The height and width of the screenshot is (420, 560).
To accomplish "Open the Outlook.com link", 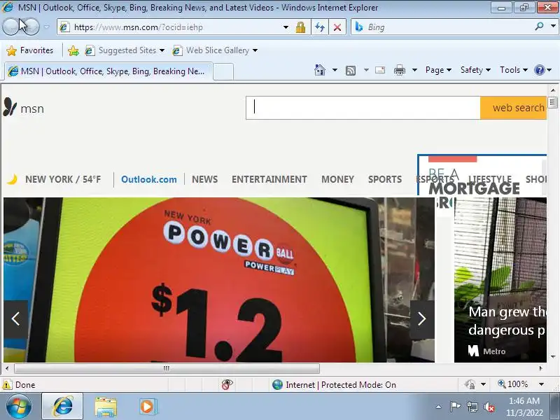I will [149, 179].
